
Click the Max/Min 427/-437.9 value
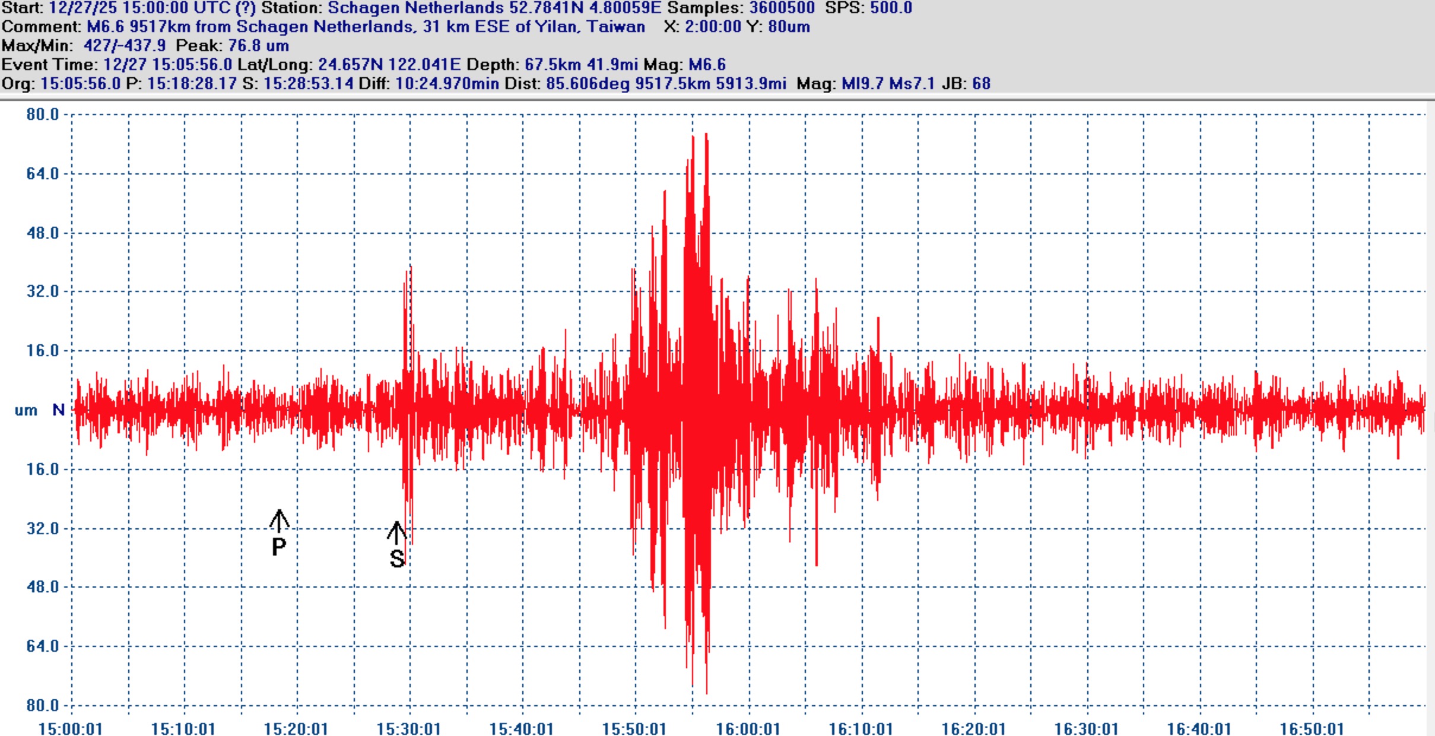[x=124, y=46]
